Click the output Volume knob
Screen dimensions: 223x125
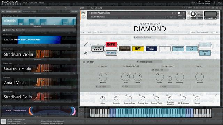(x=200, y=77)
